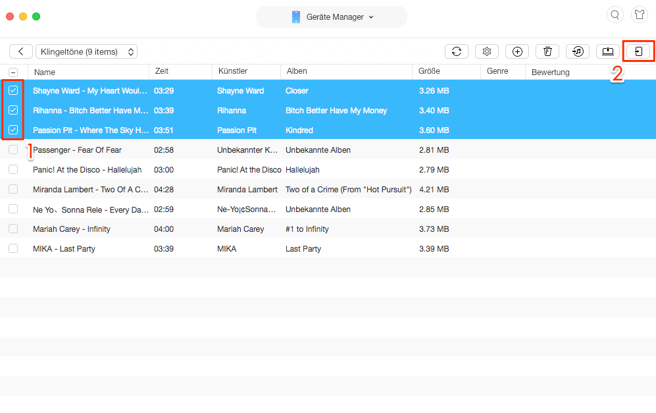The width and height of the screenshot is (656, 413).
Task: Click album 'Bitch Better Have My Money'
Action: click(x=336, y=111)
